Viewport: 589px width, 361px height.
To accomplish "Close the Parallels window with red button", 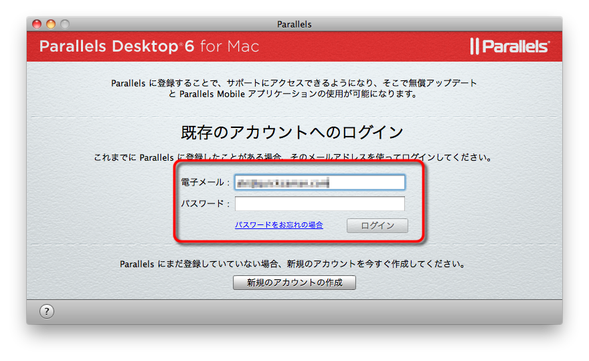I will click(37, 24).
